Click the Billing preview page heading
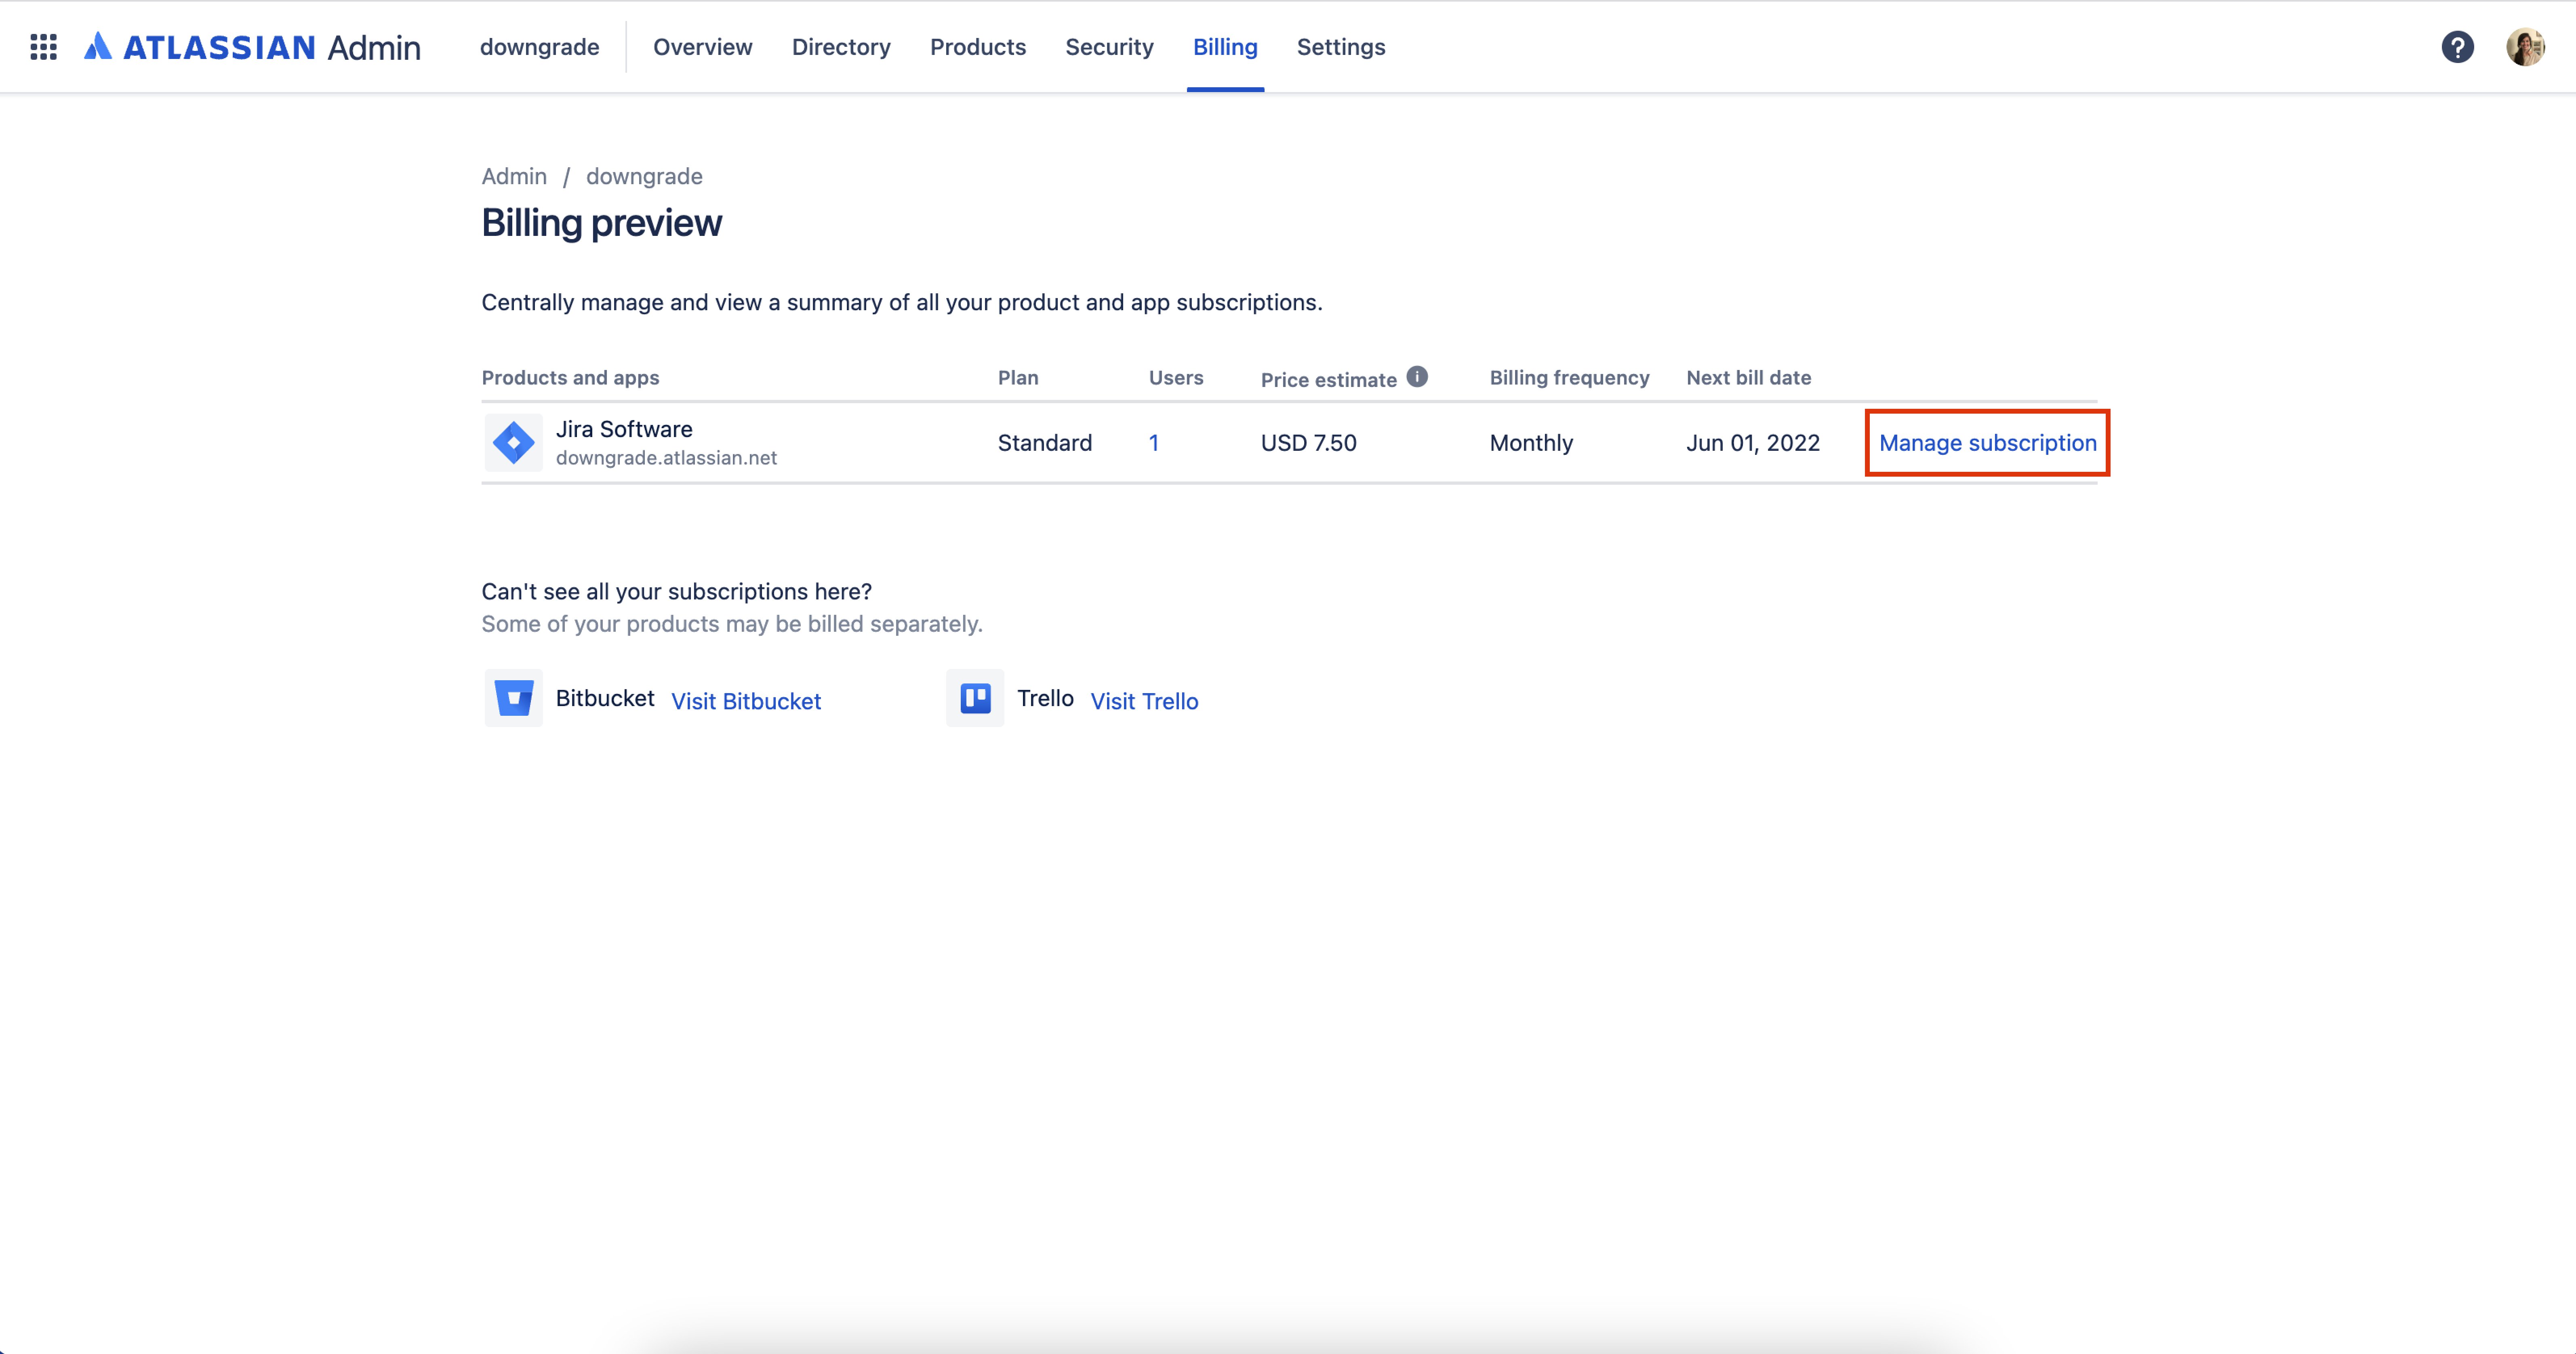 pos(601,223)
